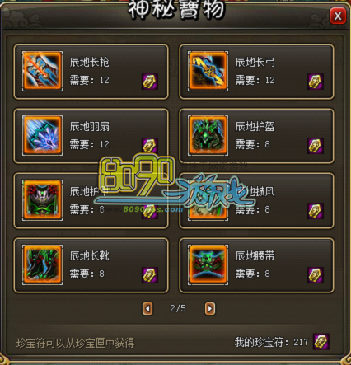
Task: Click the token icon beside 辰地长弓 cost
Action: 316,82
